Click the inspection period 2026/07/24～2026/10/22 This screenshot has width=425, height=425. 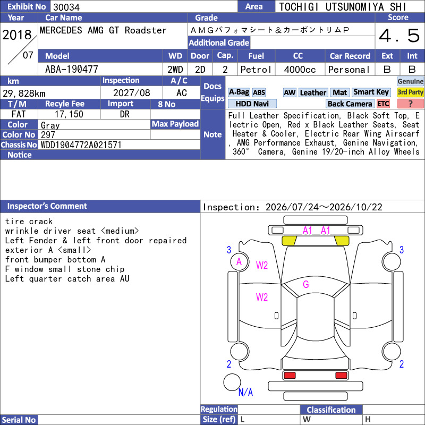coord(324,207)
